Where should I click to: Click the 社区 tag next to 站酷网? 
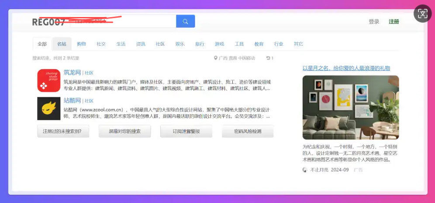point(89,101)
